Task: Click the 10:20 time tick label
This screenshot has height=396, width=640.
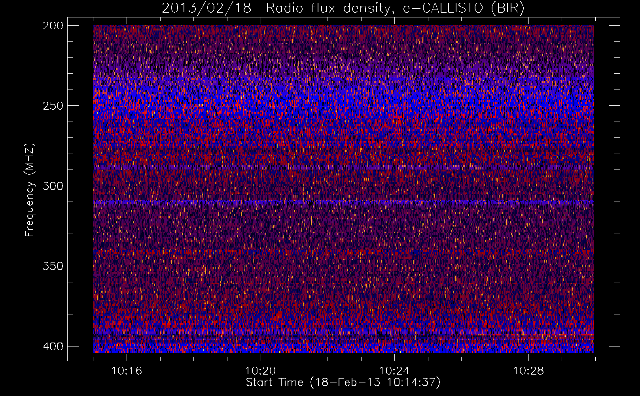Action: coord(261,371)
